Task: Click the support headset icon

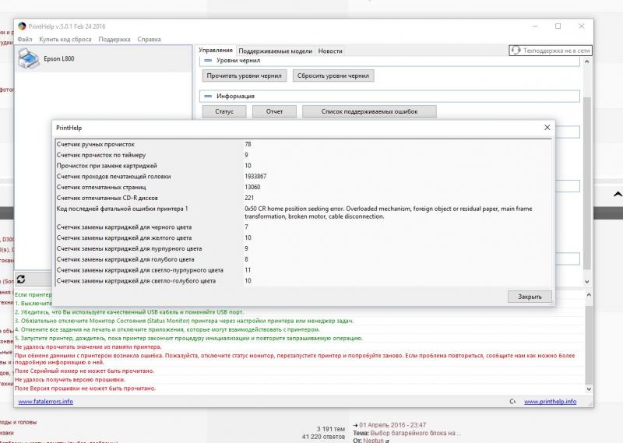Action: pyautogui.click(x=516, y=51)
